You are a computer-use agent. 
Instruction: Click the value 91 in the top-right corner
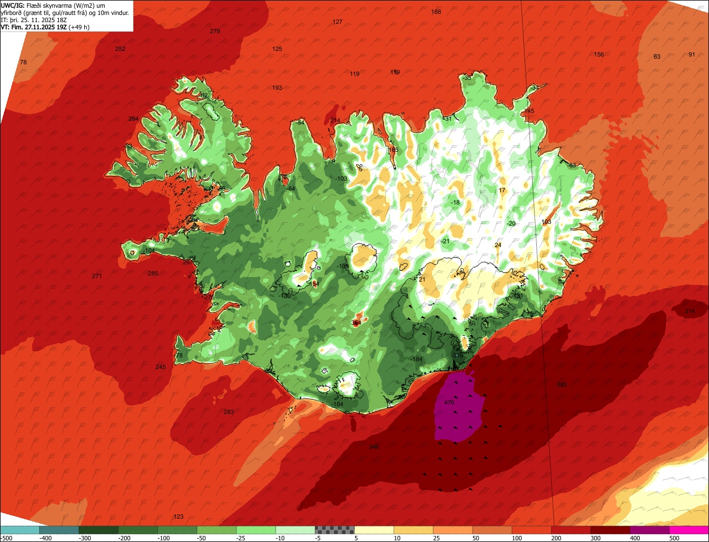pos(691,55)
